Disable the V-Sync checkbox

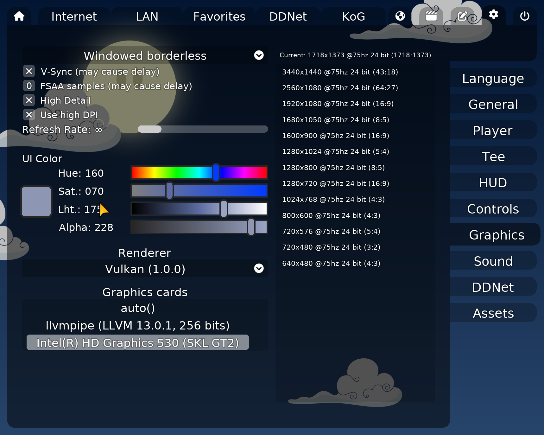tap(29, 72)
